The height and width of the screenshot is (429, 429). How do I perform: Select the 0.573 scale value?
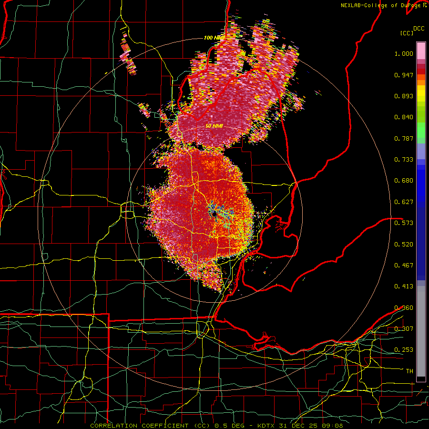pos(404,223)
